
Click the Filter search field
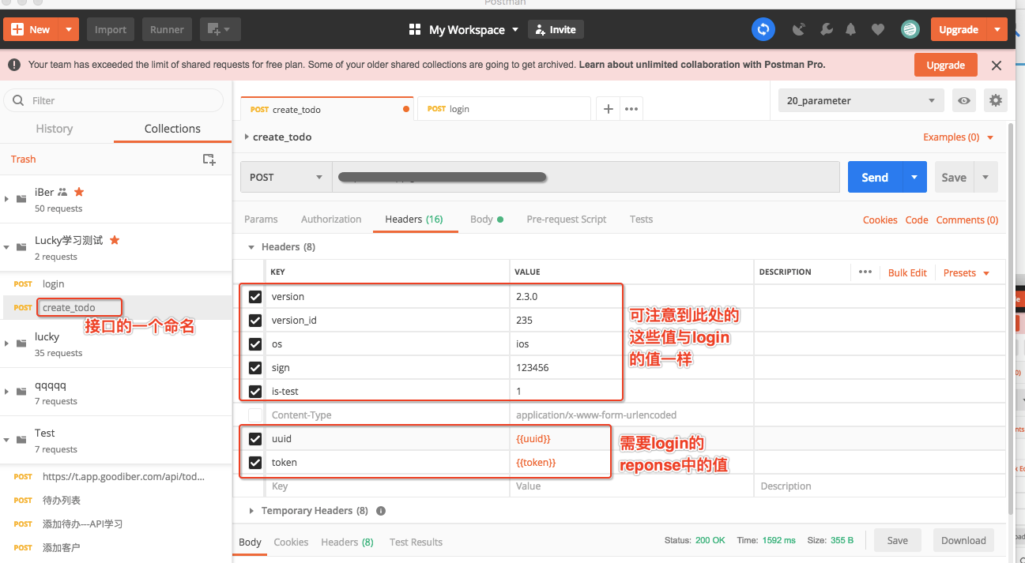point(114,100)
